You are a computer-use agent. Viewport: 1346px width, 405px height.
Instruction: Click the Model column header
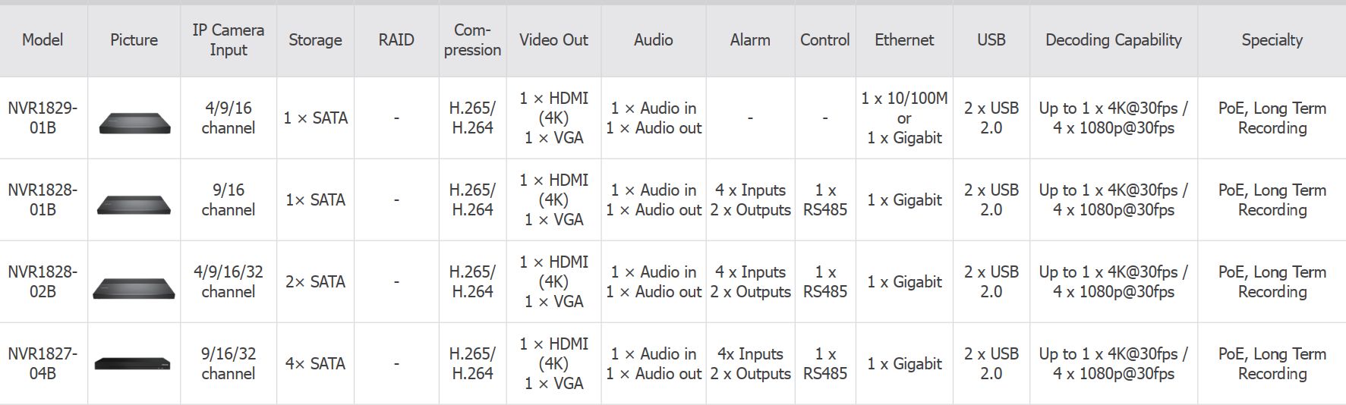point(43,40)
